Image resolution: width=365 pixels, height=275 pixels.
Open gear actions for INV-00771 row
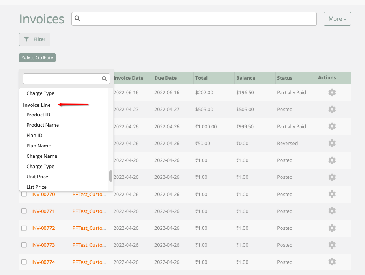click(x=332, y=211)
